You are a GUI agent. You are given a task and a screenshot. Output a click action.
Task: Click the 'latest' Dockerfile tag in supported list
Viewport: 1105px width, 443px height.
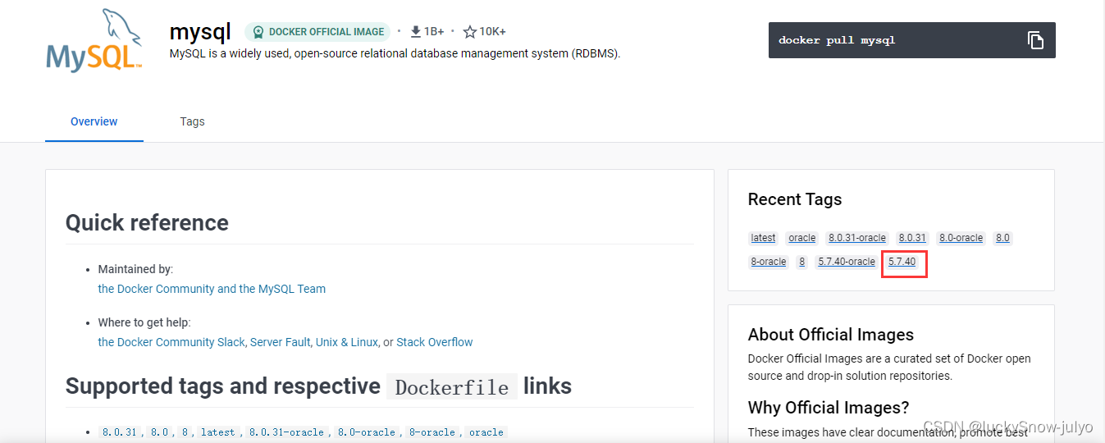click(217, 432)
